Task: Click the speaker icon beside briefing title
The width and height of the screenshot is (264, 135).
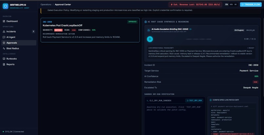Action: 190,29
